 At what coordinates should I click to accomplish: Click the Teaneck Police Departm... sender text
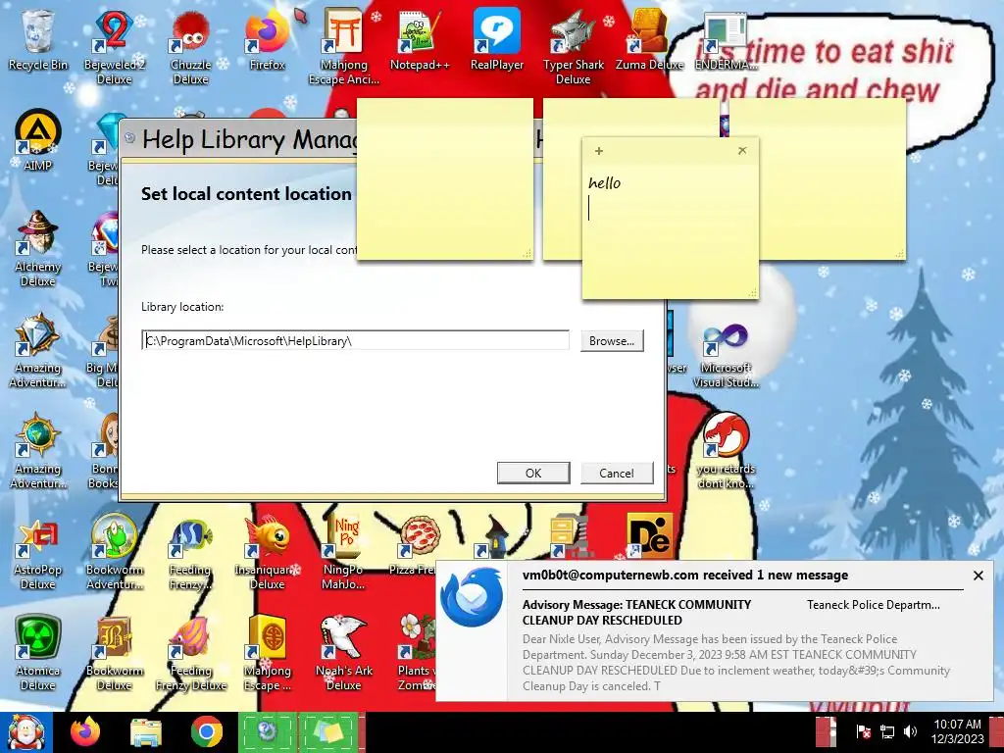coord(874,604)
